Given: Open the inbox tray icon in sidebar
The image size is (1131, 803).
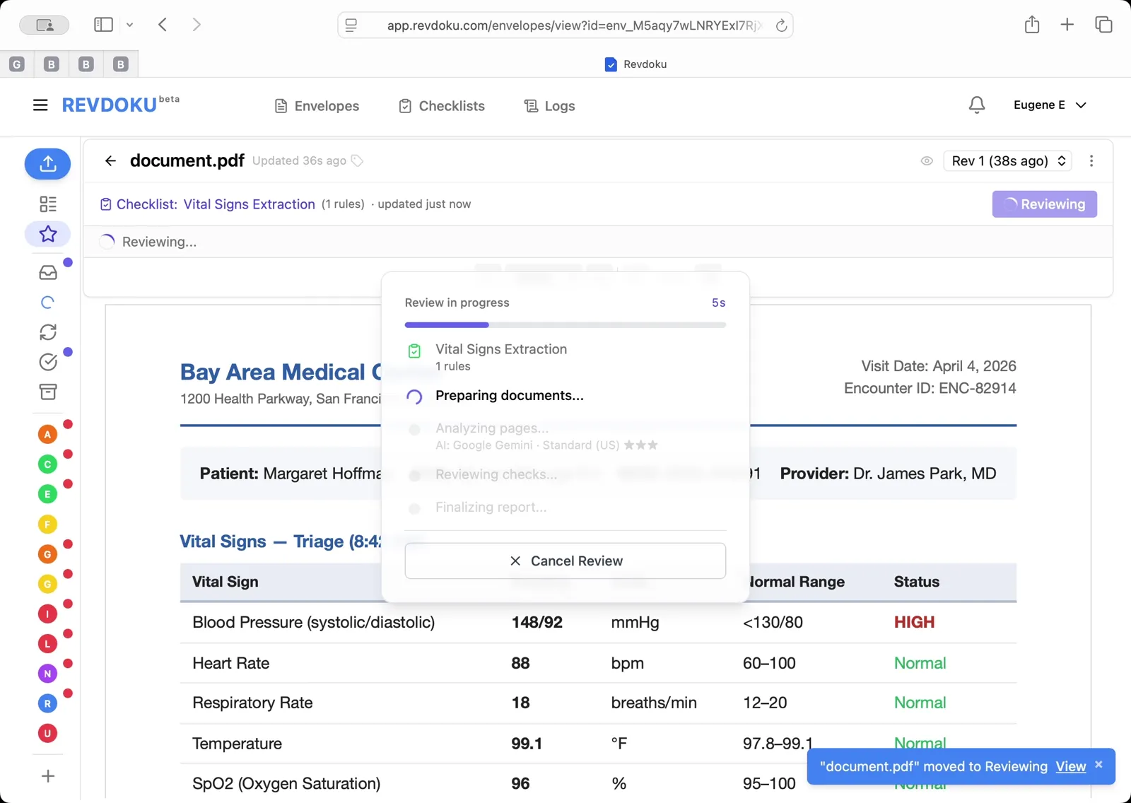Looking at the screenshot, I should coord(47,272).
